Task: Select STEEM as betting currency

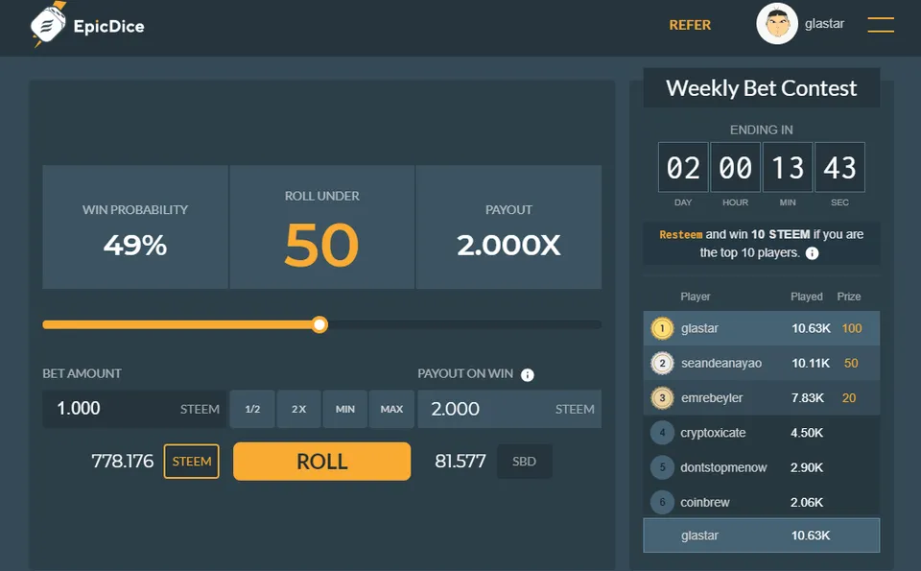Action: tap(192, 462)
